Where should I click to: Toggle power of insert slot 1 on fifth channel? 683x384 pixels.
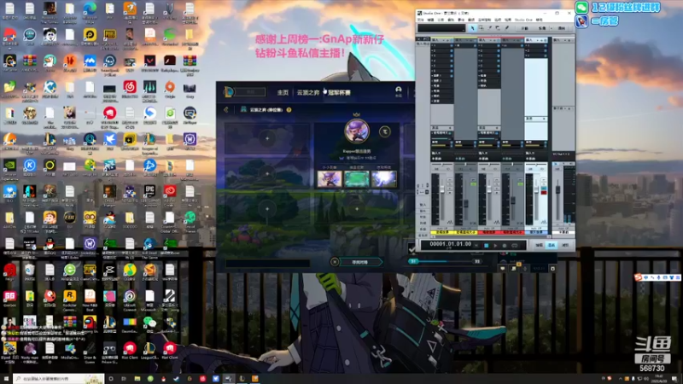pos(545,46)
